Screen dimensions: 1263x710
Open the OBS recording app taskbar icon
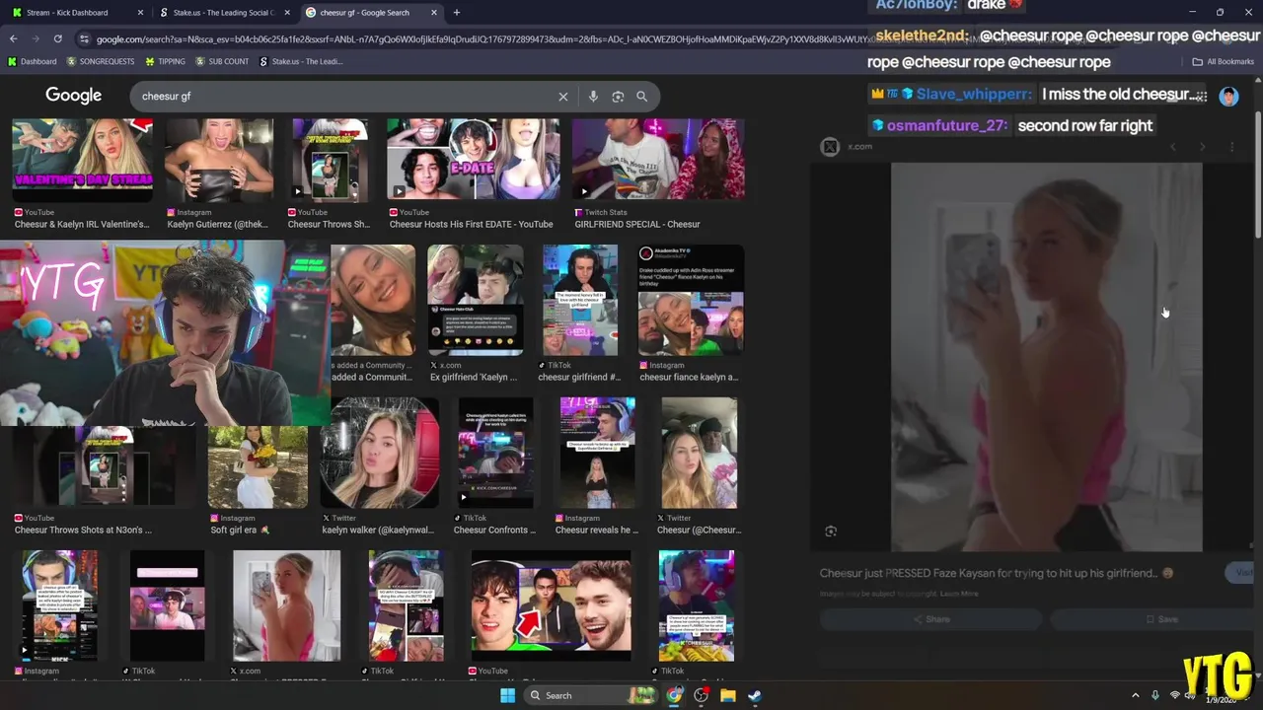701,695
